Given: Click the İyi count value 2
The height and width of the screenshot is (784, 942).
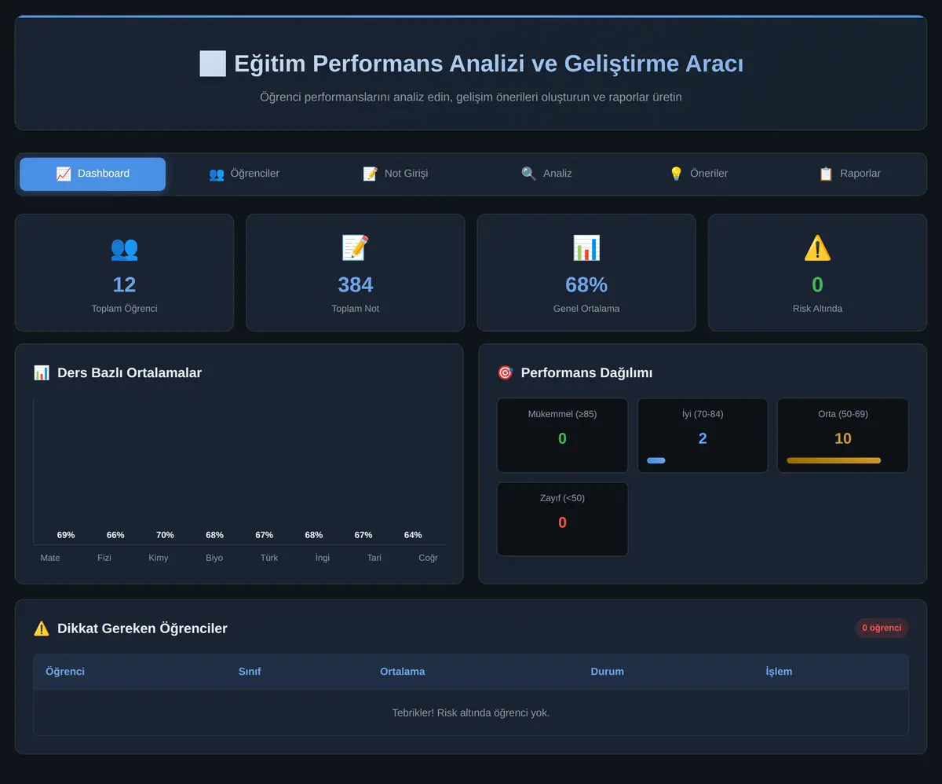Looking at the screenshot, I should 703,438.
